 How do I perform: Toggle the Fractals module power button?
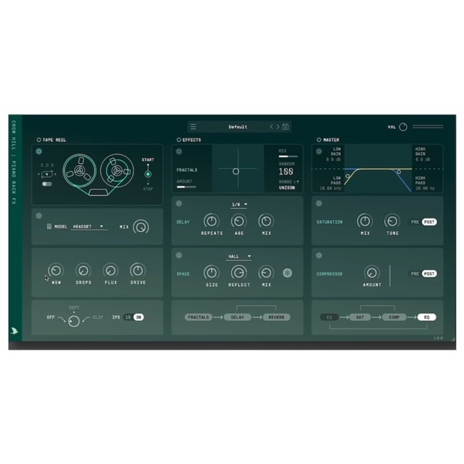pos(179,152)
